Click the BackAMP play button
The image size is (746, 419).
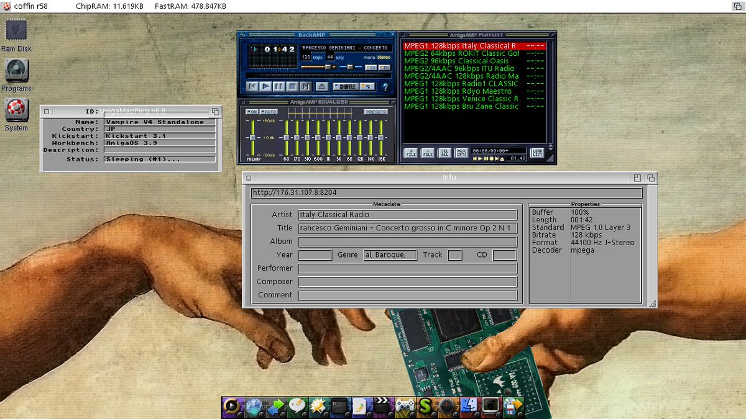click(x=265, y=86)
